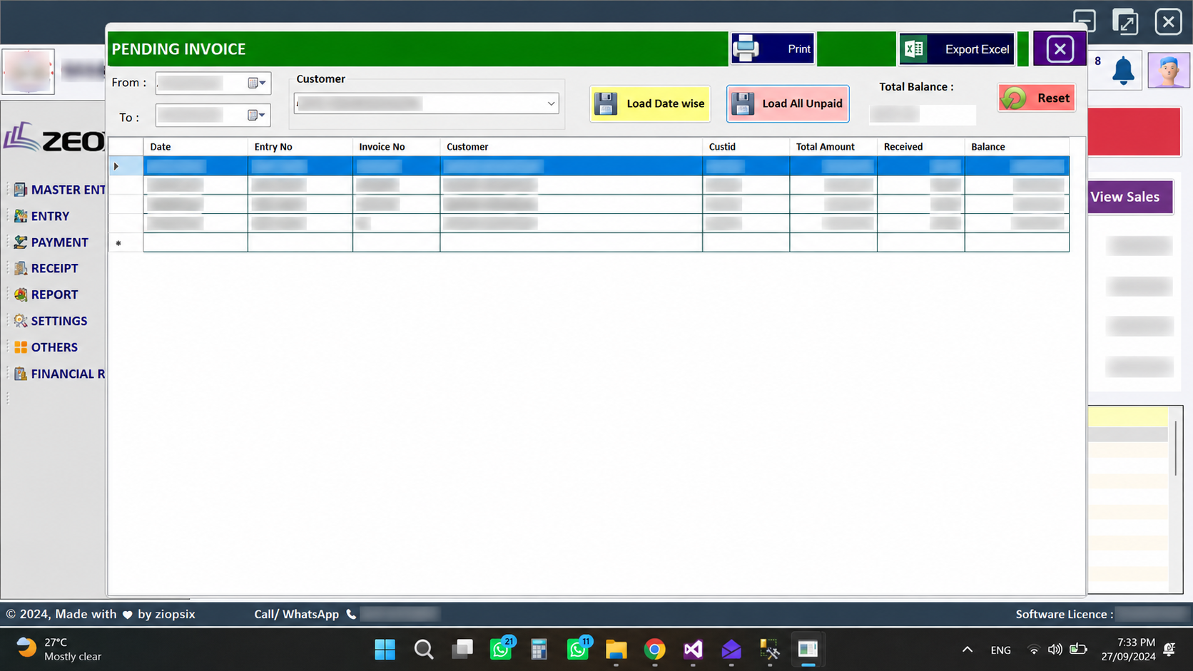
Task: Click the Total Balance value field
Action: click(923, 114)
